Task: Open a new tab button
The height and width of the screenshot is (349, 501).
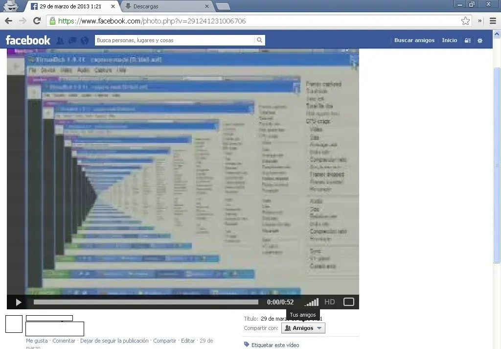Action: click(223, 6)
